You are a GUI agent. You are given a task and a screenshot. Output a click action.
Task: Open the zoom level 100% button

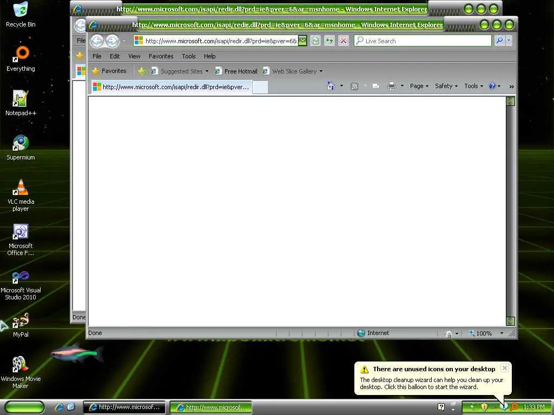(x=480, y=333)
